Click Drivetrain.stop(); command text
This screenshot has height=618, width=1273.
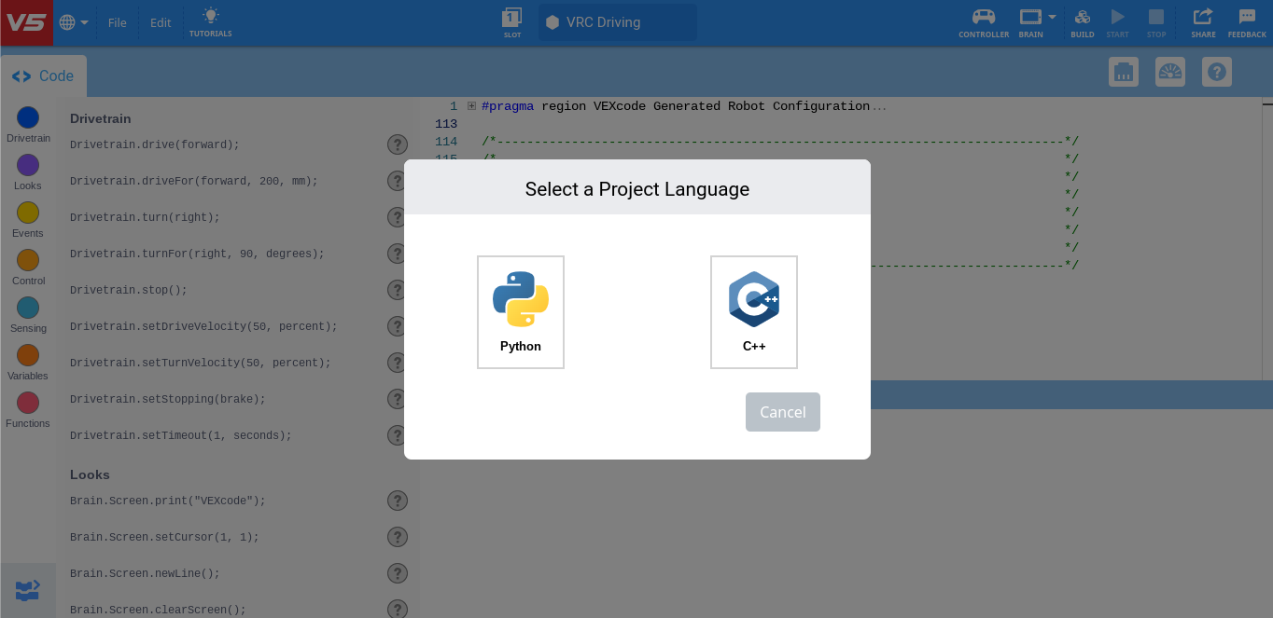[x=129, y=290]
